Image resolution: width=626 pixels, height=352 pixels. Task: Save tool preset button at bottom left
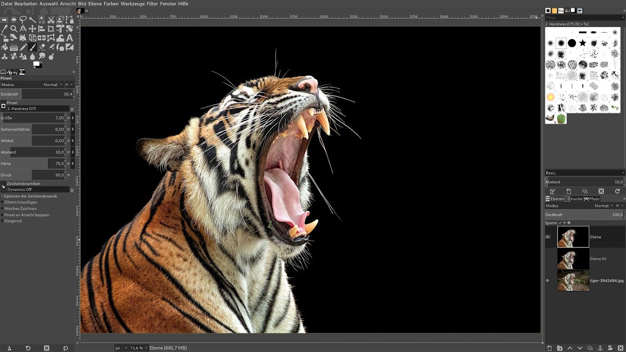click(x=10, y=348)
